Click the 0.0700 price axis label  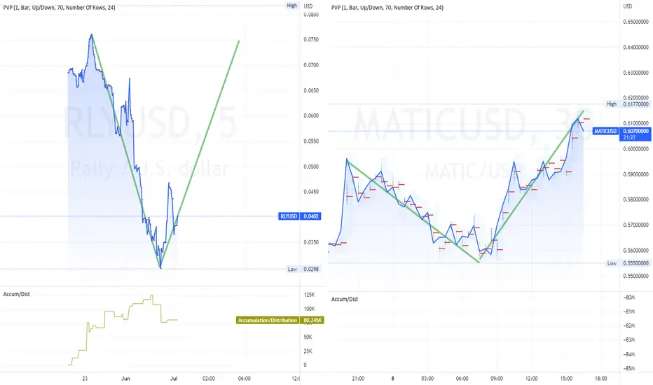coord(311,65)
